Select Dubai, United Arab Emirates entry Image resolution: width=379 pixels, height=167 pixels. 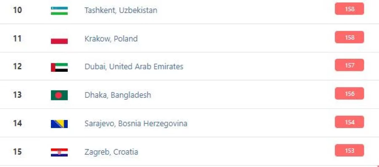point(134,67)
